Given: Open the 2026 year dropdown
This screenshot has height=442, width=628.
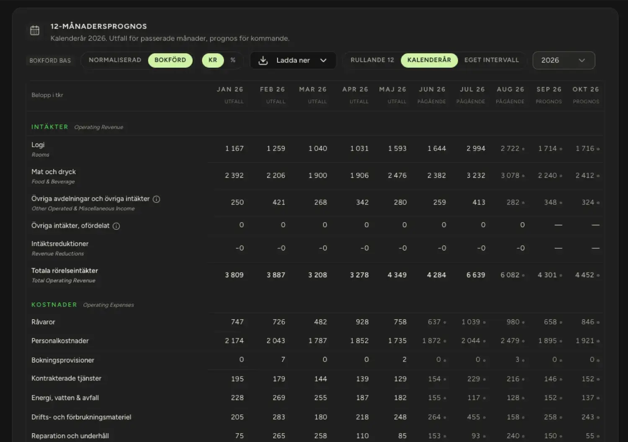Looking at the screenshot, I should coord(564,60).
